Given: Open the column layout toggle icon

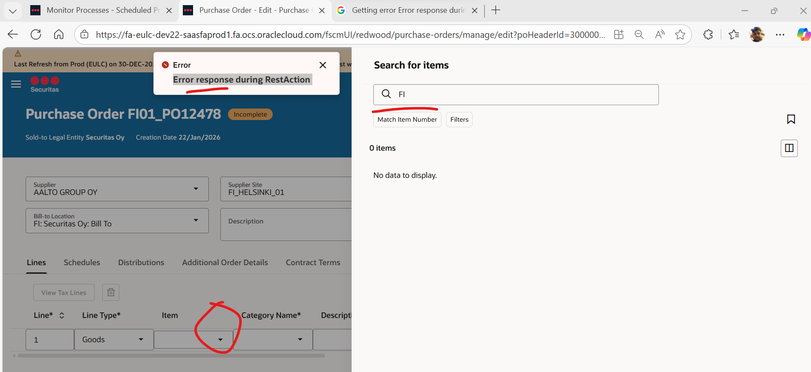Looking at the screenshot, I should 789,148.
